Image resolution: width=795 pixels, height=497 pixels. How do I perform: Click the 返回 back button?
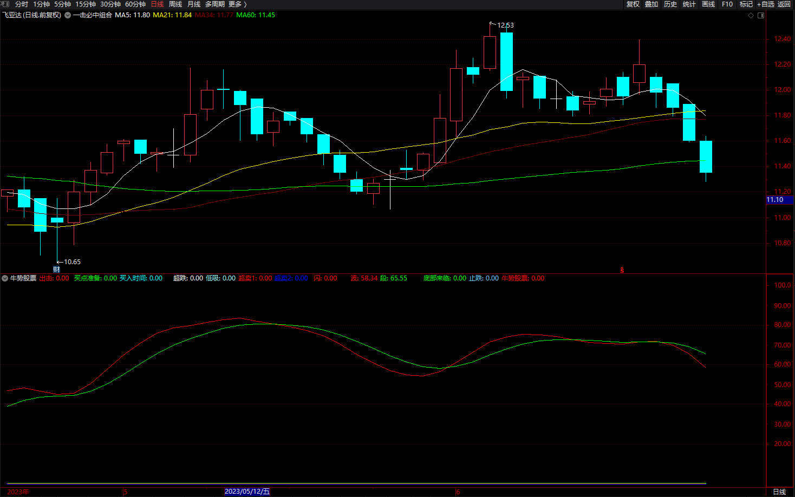pos(784,4)
